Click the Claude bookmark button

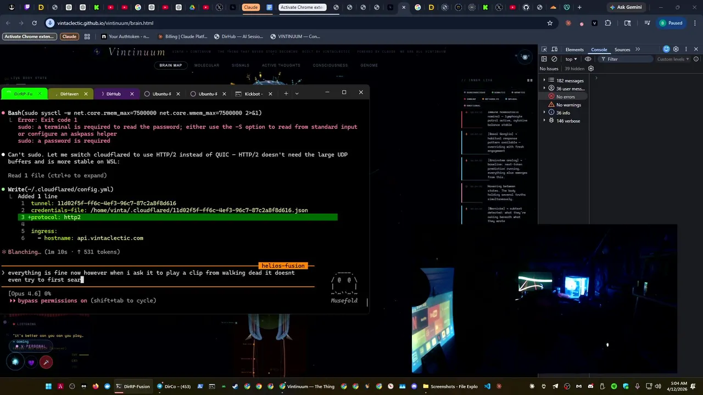click(69, 37)
